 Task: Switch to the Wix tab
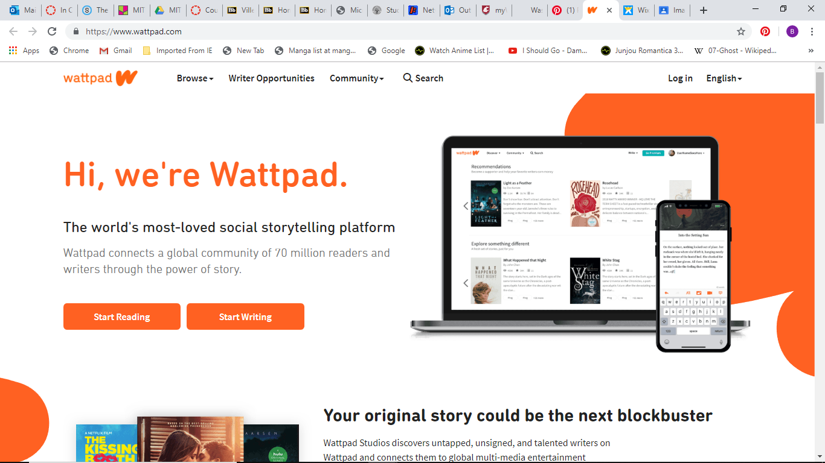pos(637,10)
